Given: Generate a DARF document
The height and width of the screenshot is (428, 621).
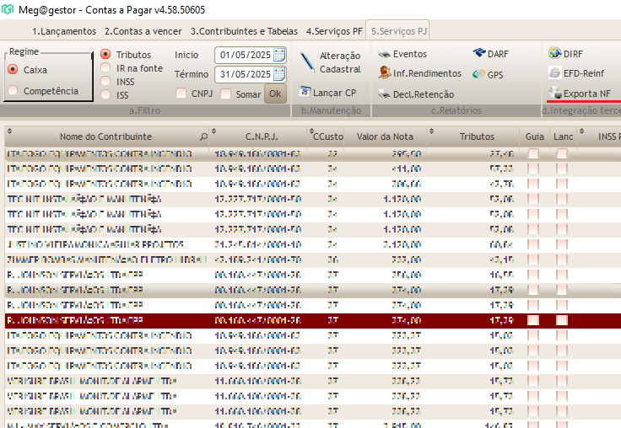Looking at the screenshot, I should [479, 54].
